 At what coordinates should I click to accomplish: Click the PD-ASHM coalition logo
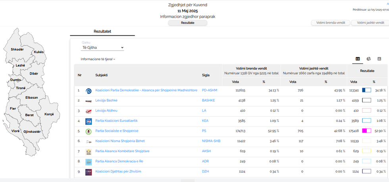89,90
